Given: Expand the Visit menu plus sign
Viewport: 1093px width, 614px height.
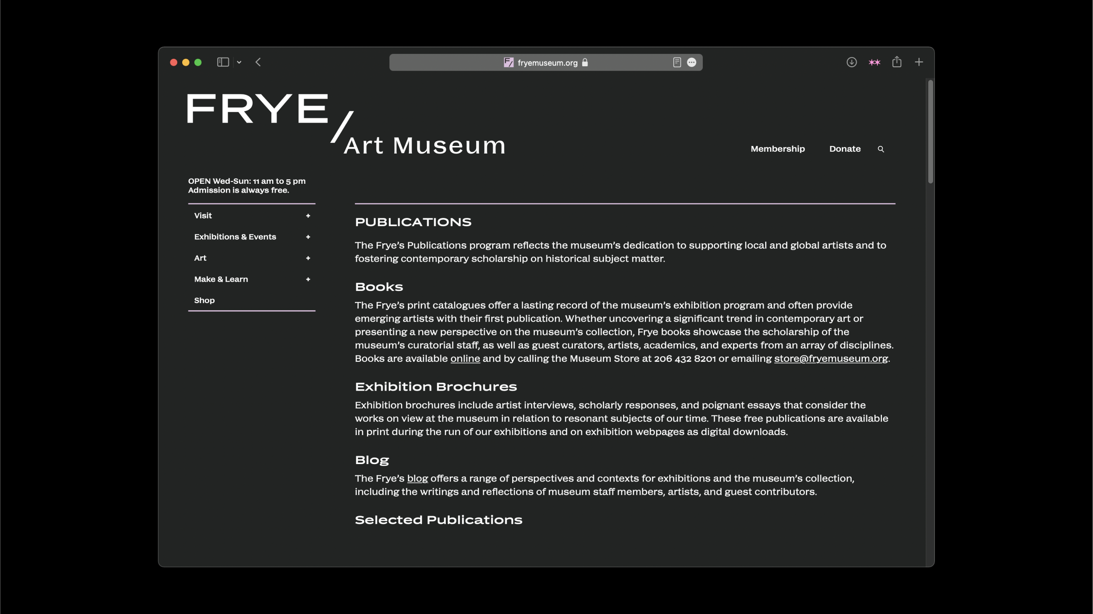Looking at the screenshot, I should [308, 216].
